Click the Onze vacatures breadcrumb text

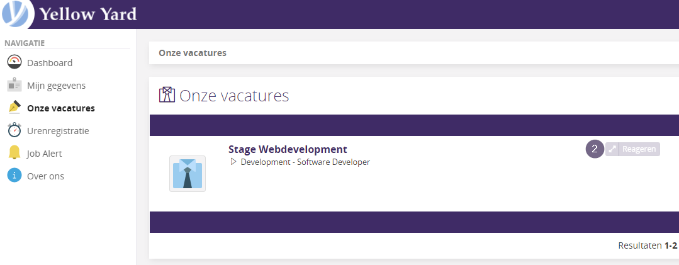(x=193, y=53)
